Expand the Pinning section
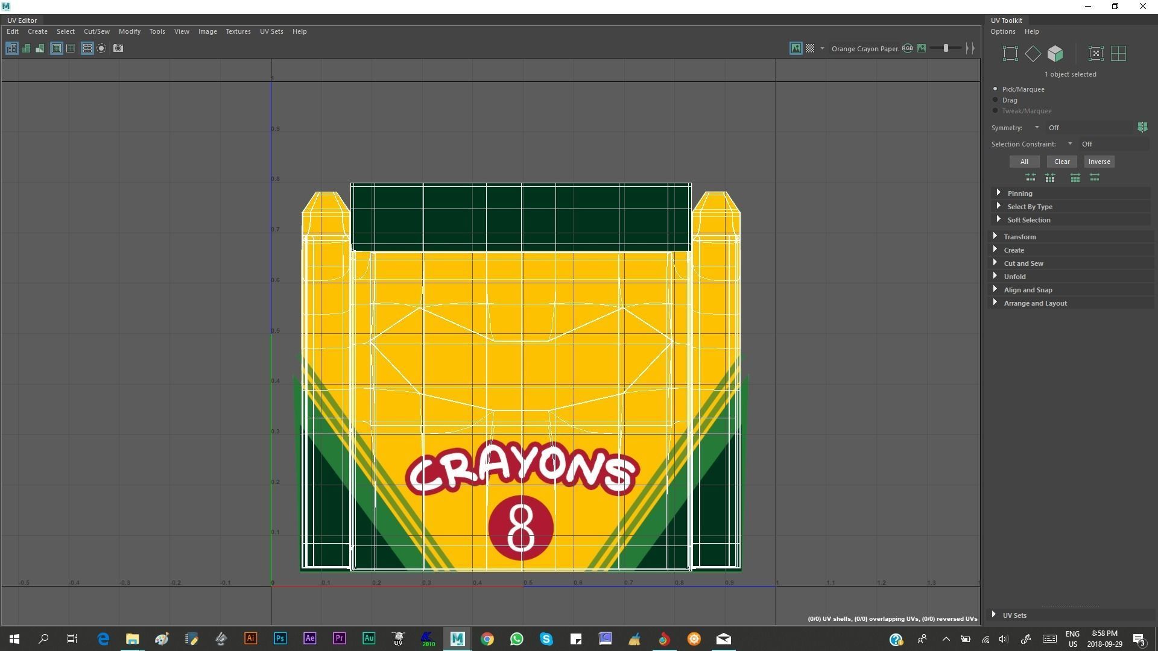 (1071, 193)
